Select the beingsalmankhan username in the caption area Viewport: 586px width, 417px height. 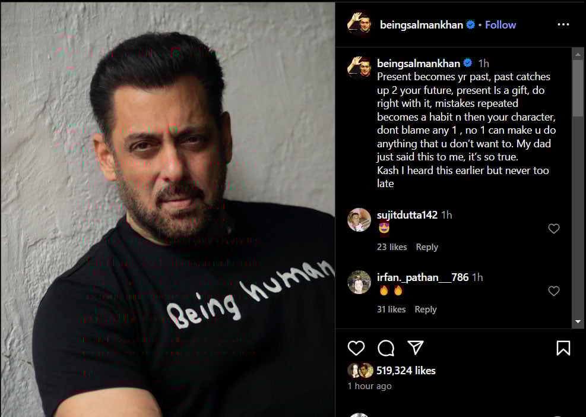coord(416,63)
